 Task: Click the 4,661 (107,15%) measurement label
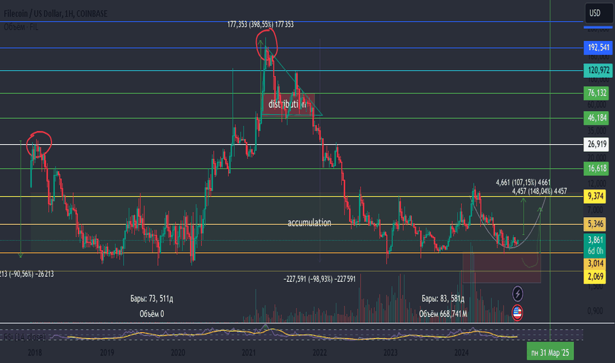pos(523,182)
